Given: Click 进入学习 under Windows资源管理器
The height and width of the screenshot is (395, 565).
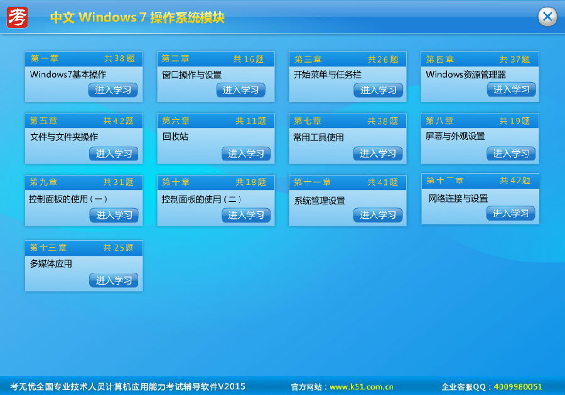Looking at the screenshot, I should [511, 89].
